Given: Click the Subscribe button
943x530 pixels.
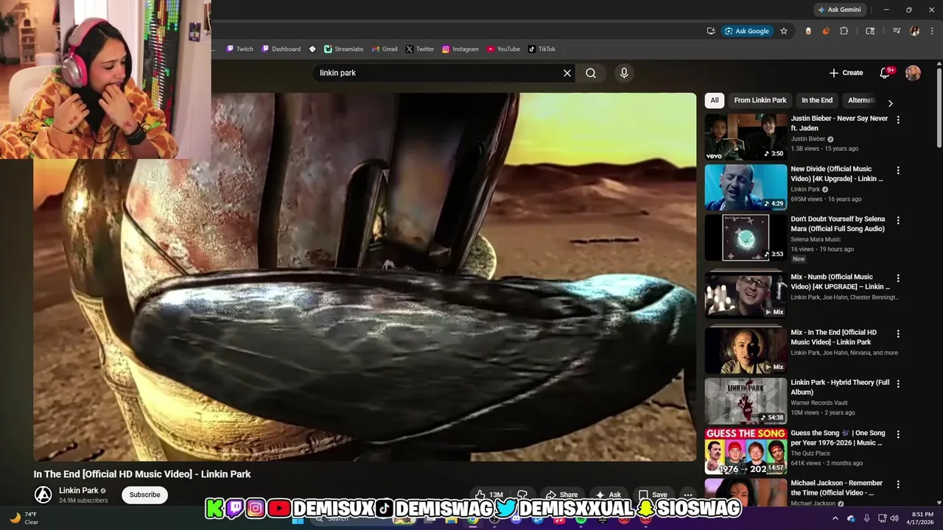Looking at the screenshot, I should 144,495.
